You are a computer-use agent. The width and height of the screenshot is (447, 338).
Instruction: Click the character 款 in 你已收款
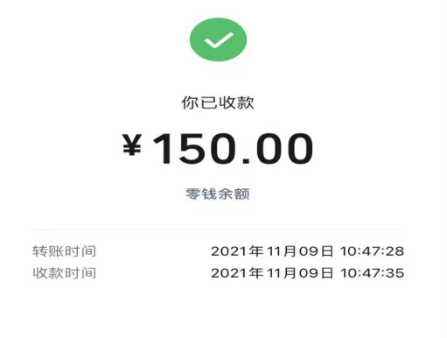point(245,102)
